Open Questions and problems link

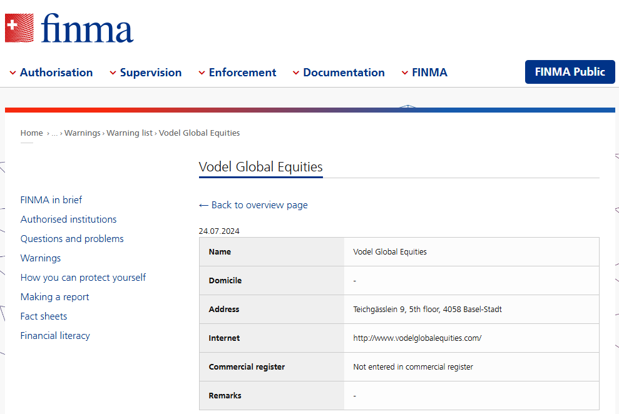pyautogui.click(x=72, y=238)
